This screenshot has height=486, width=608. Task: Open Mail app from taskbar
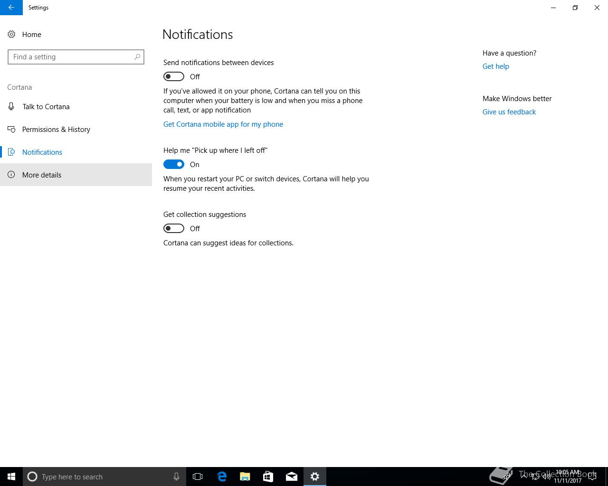click(x=292, y=477)
